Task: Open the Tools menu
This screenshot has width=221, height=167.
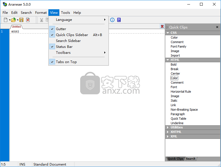Action: point(66,13)
